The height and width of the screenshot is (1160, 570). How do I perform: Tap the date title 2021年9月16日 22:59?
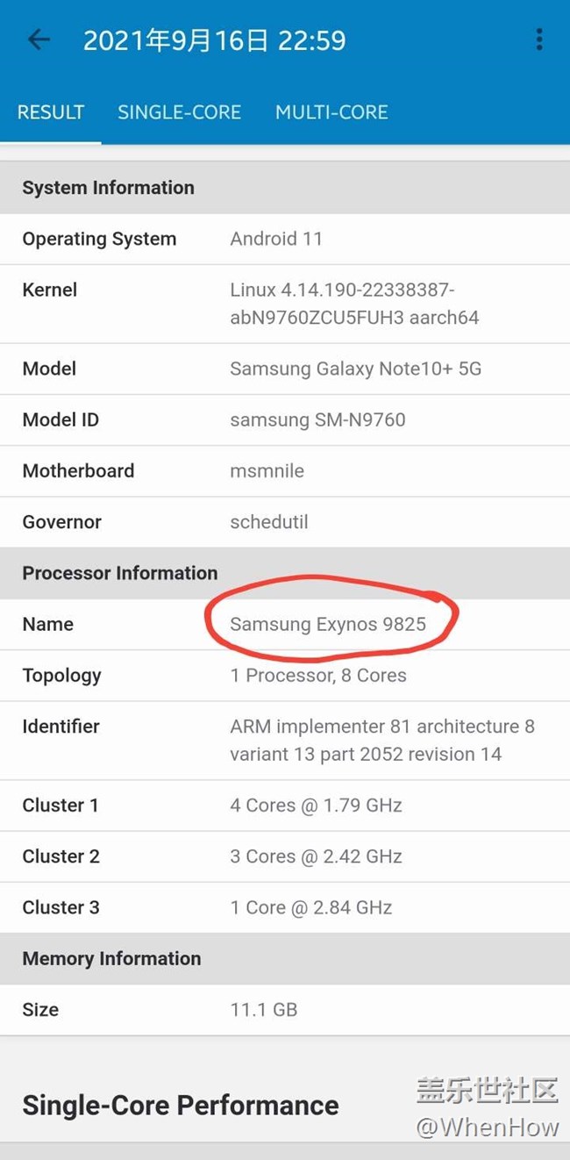[x=214, y=40]
